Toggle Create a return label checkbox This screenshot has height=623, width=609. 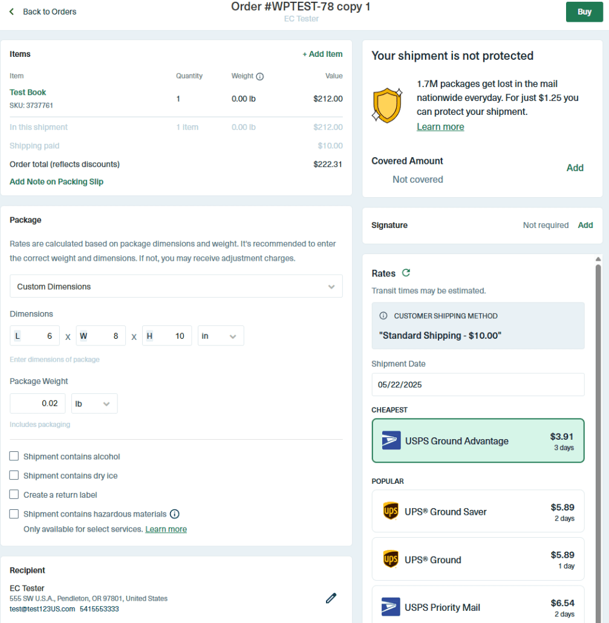tap(15, 495)
